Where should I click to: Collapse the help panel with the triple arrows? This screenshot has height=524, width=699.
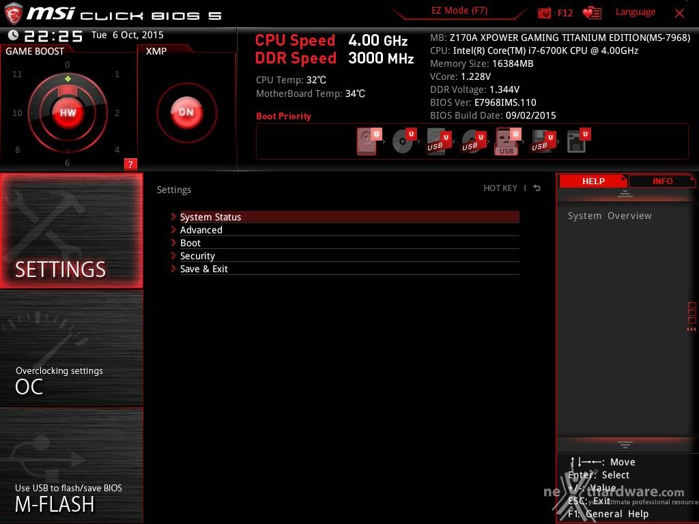(x=691, y=330)
